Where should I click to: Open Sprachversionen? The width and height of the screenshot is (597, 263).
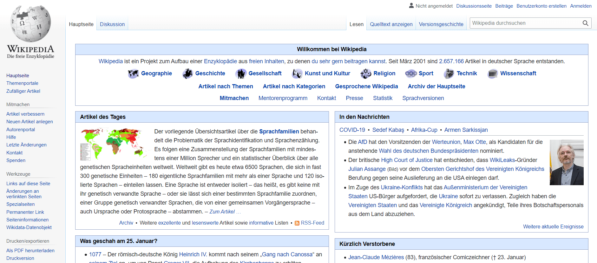point(423,98)
